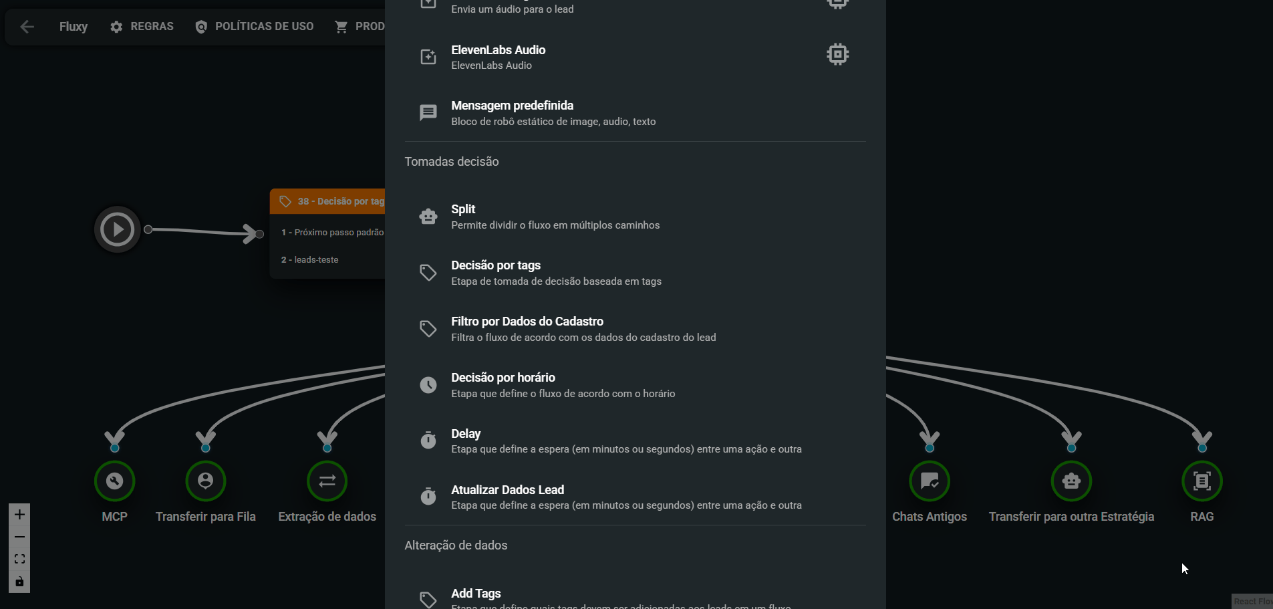
Task: Toggle the canvas interactivity lock
Action: [19, 582]
